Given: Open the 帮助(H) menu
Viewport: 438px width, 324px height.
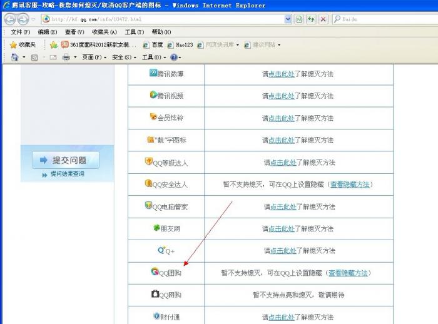Looking at the screenshot, I should [161, 32].
